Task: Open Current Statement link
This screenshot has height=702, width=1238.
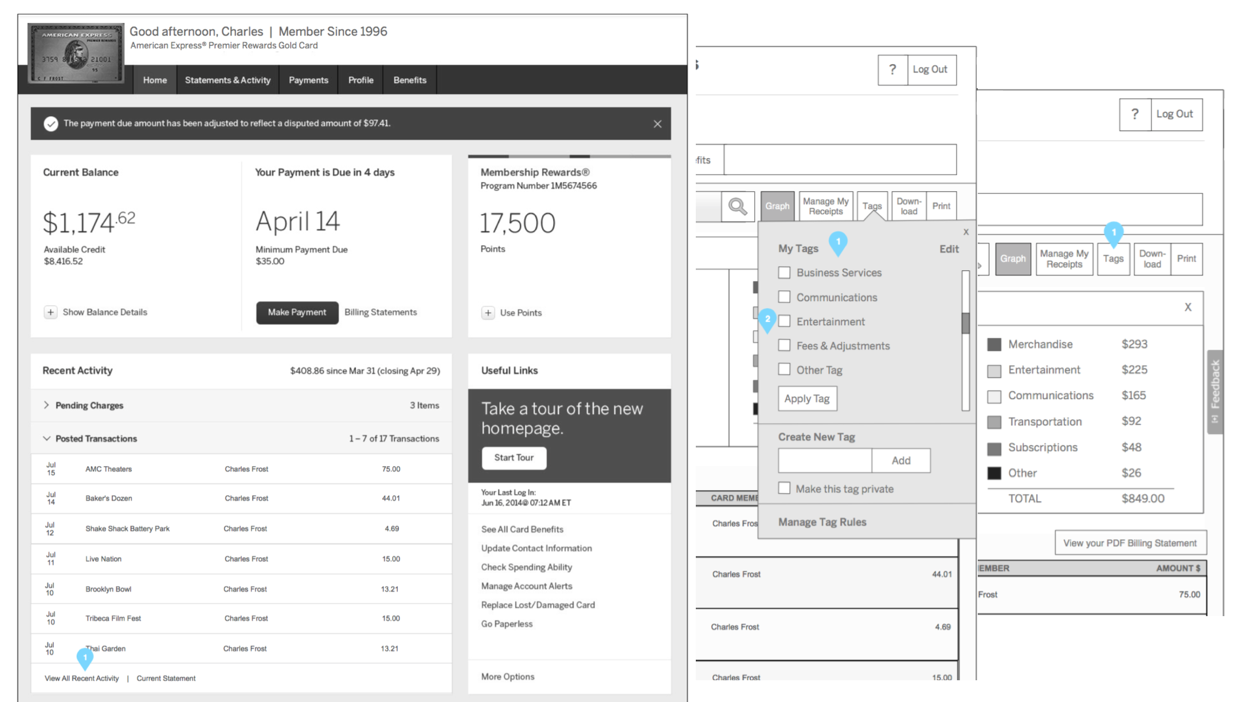Action: coord(166,678)
